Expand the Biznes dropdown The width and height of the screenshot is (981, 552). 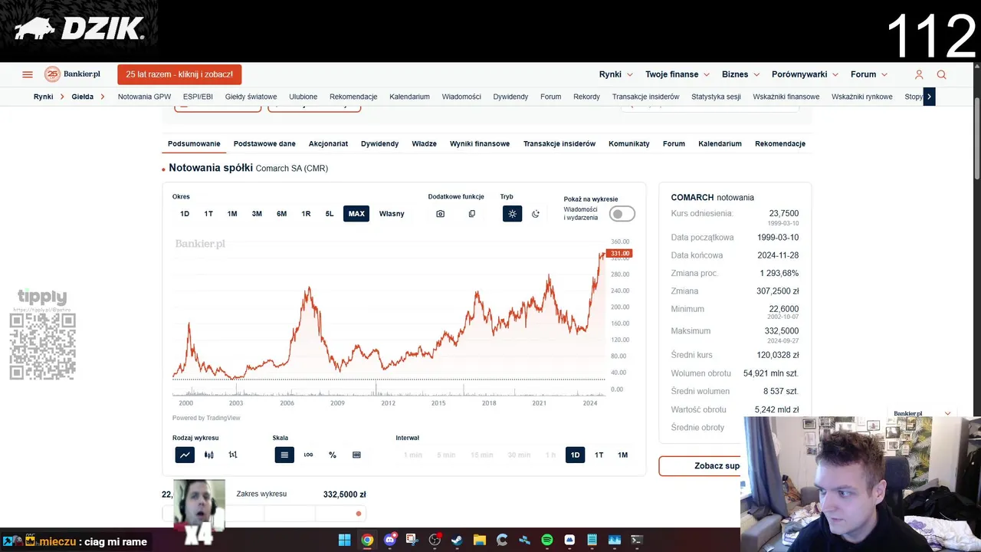tap(740, 74)
